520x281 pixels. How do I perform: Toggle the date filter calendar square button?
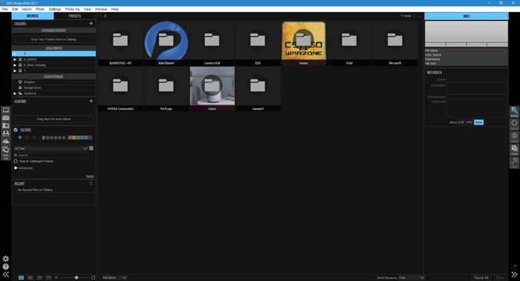tap(91, 148)
